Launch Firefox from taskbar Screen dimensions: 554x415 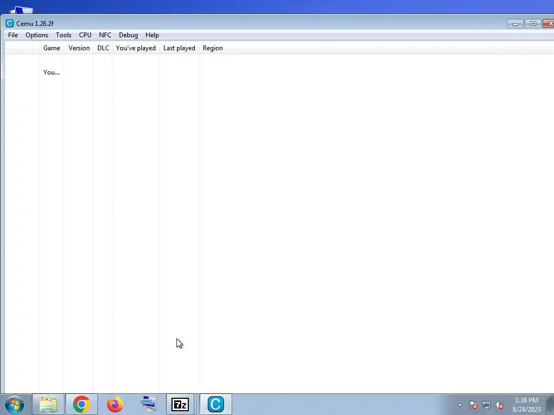point(115,404)
